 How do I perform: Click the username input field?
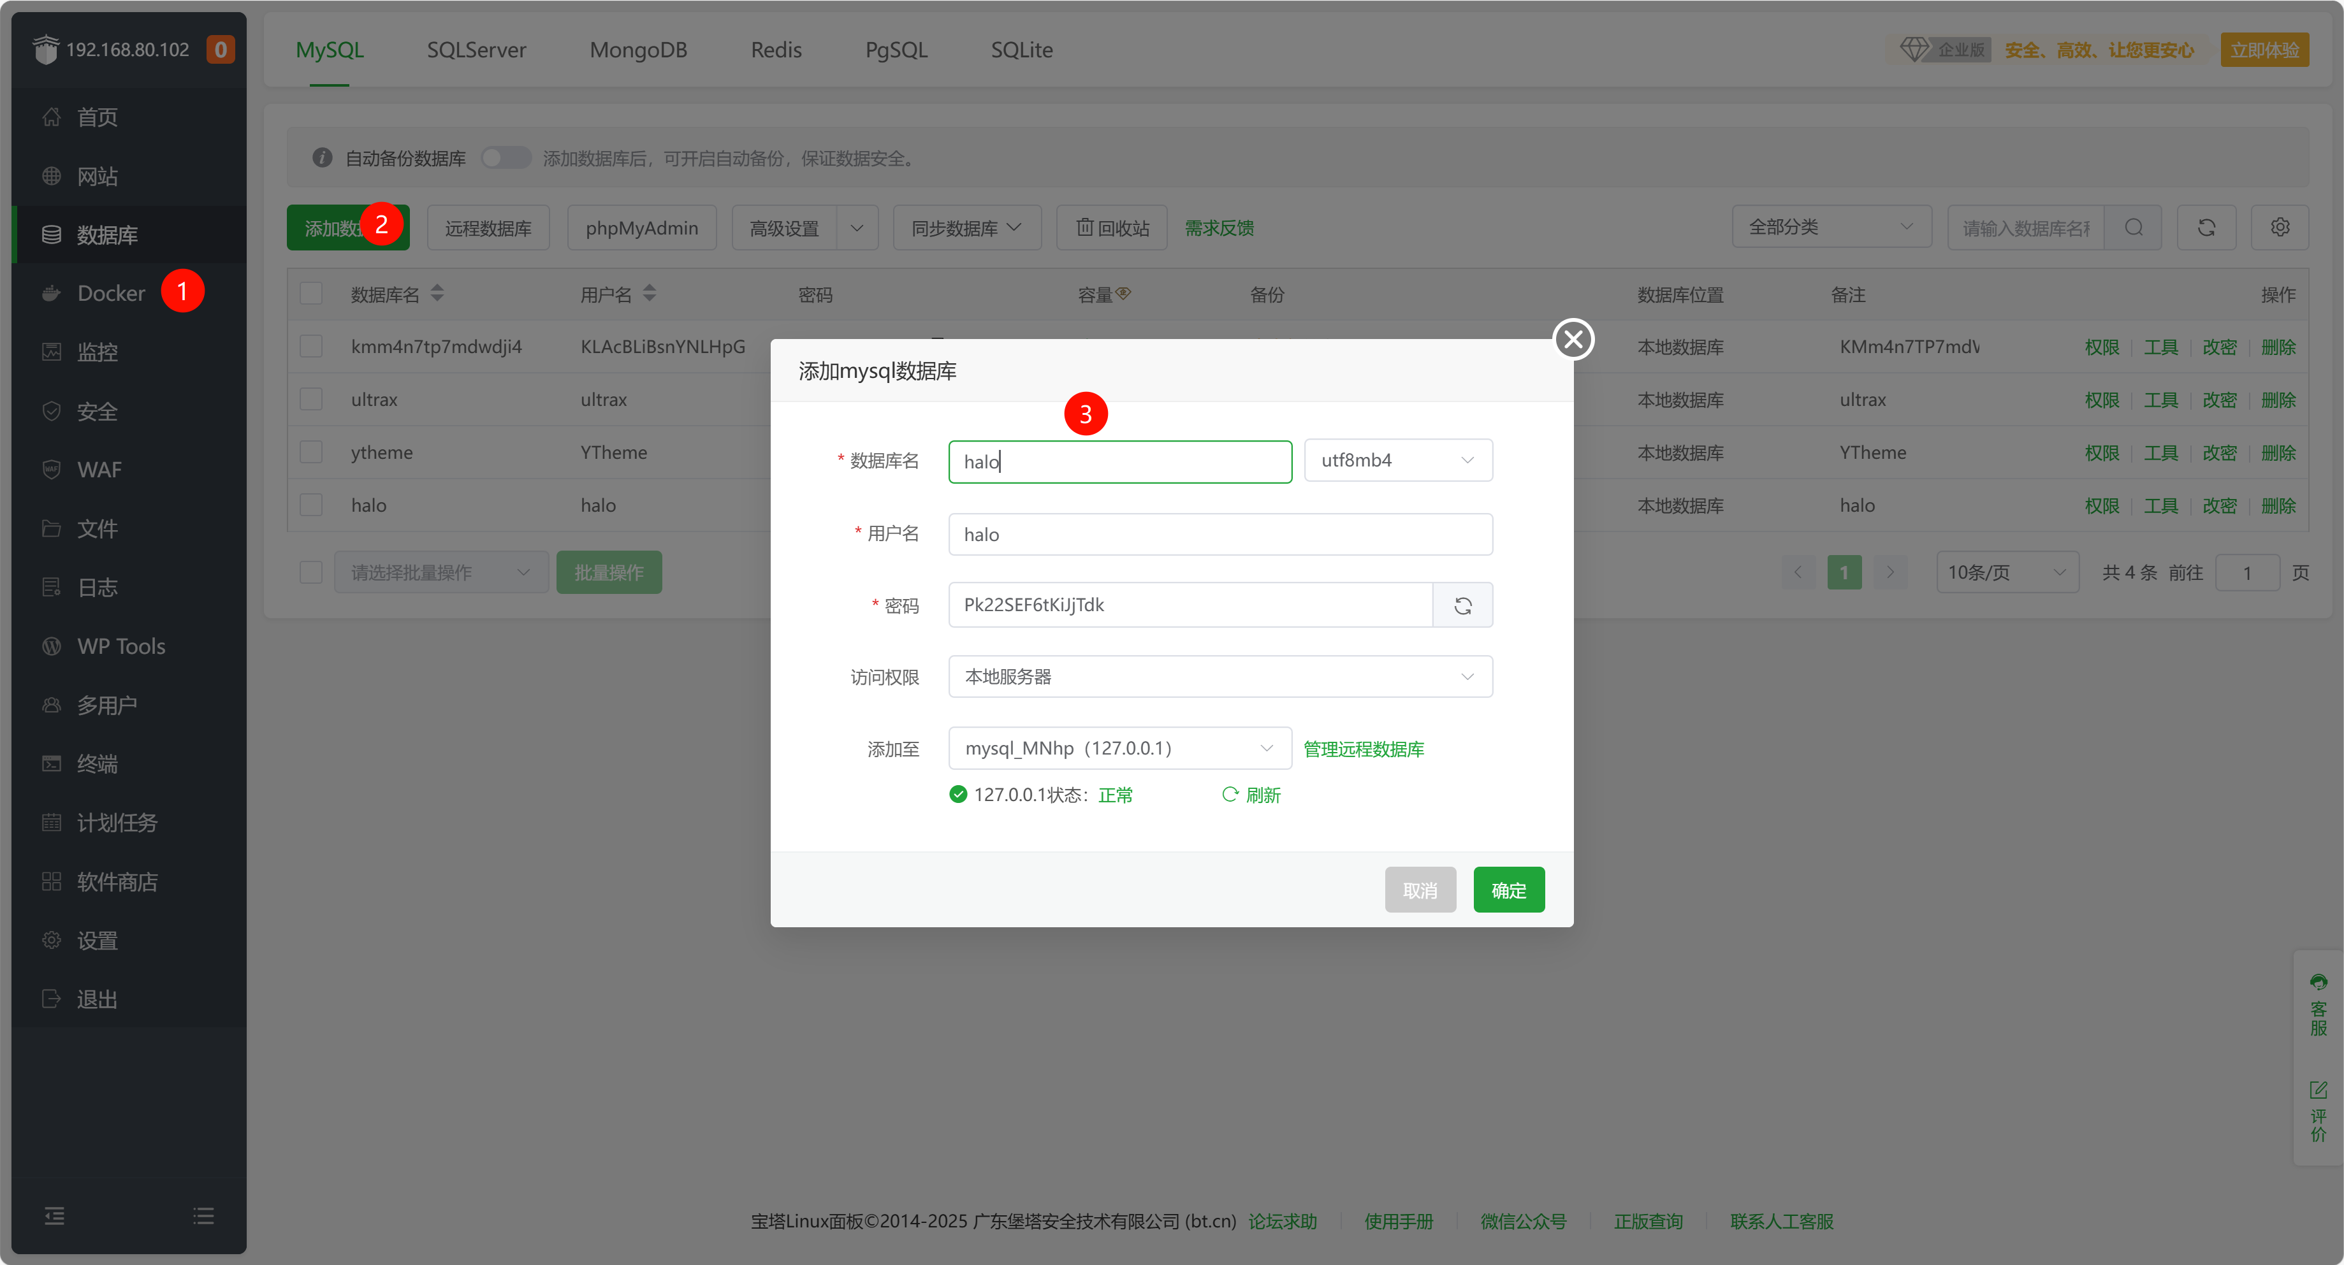[x=1219, y=534]
